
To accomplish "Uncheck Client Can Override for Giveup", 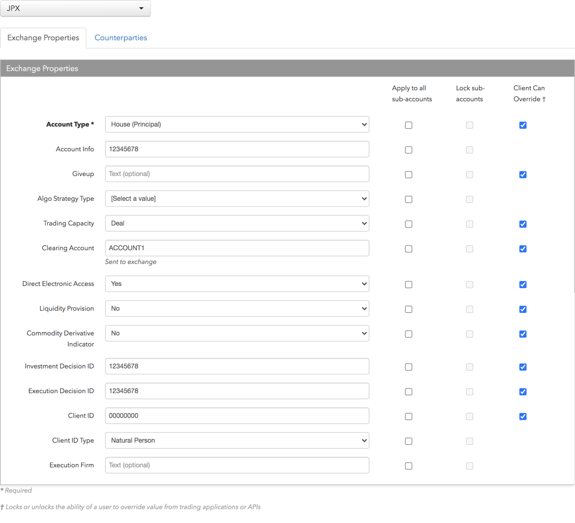I will point(523,174).
